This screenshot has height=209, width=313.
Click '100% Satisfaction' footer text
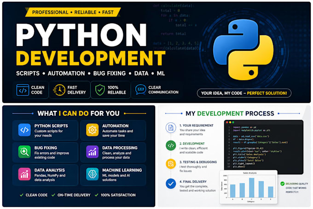point(118,195)
